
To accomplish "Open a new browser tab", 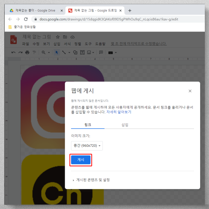I will (130, 10).
